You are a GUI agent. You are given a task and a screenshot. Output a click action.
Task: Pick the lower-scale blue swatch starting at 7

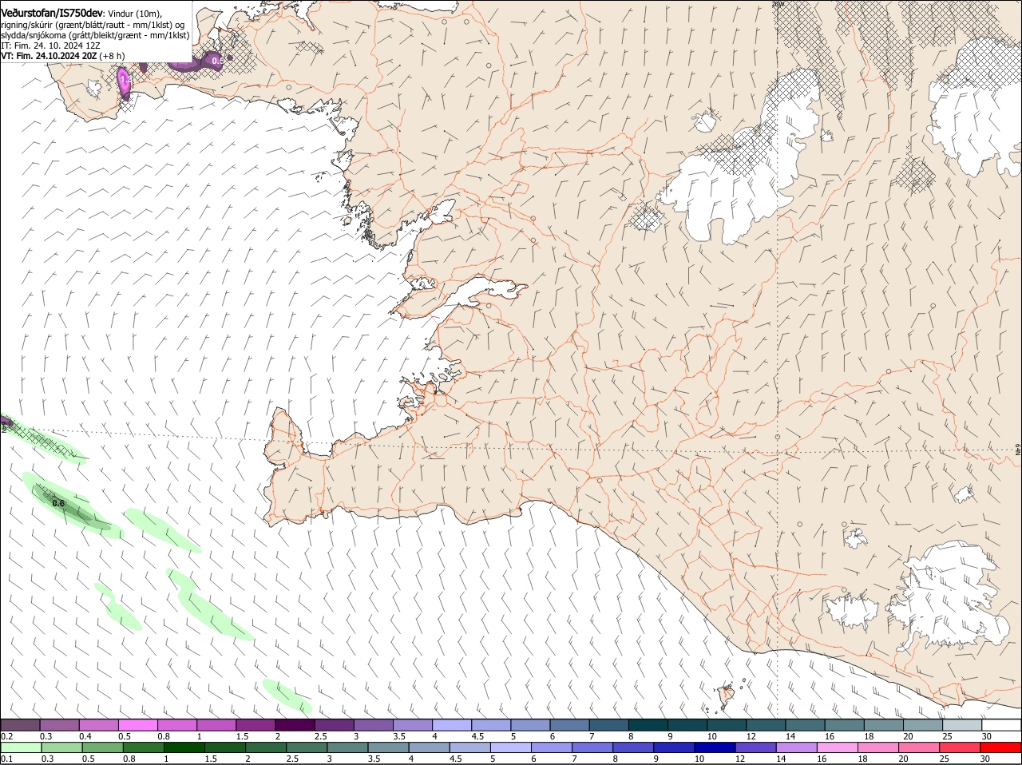[x=592, y=747]
